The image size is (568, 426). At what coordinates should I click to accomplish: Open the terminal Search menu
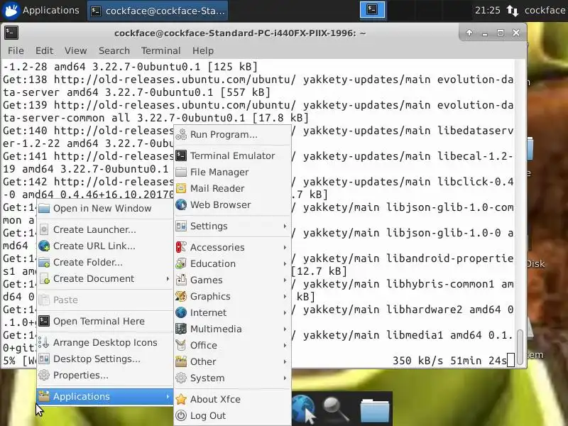coord(114,50)
